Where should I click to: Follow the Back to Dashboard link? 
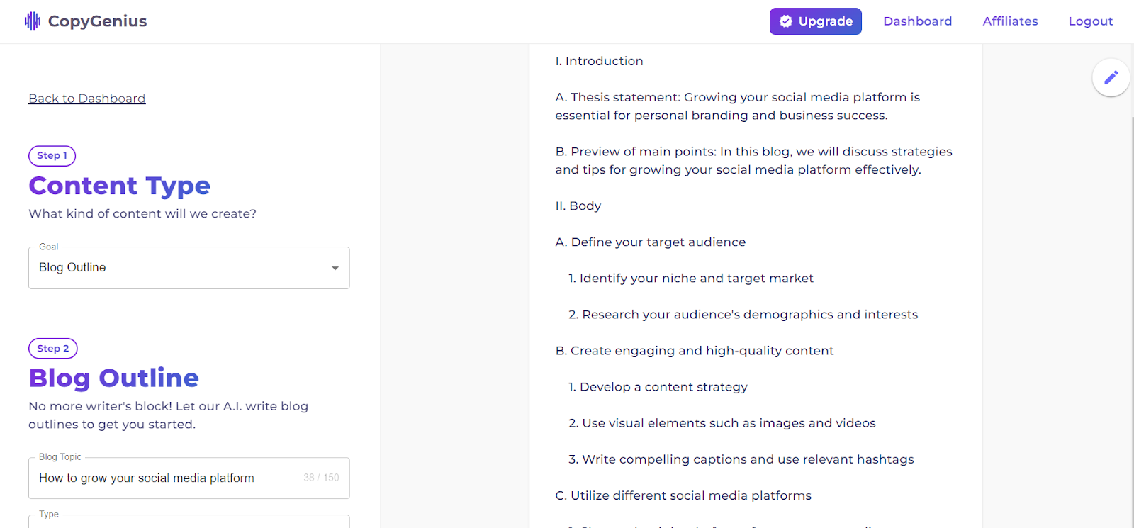pyautogui.click(x=87, y=99)
